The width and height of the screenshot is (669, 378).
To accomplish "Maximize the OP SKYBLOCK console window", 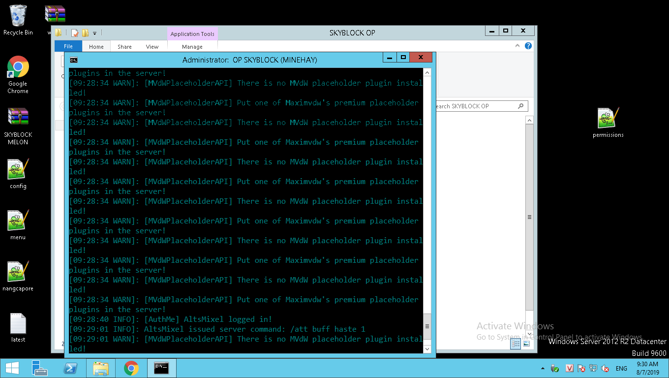I will click(403, 58).
